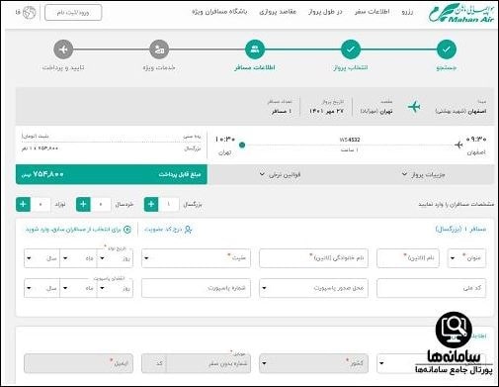Open the passport expiry month dropdown
499x387 pixels.
pyautogui.click(x=78, y=288)
